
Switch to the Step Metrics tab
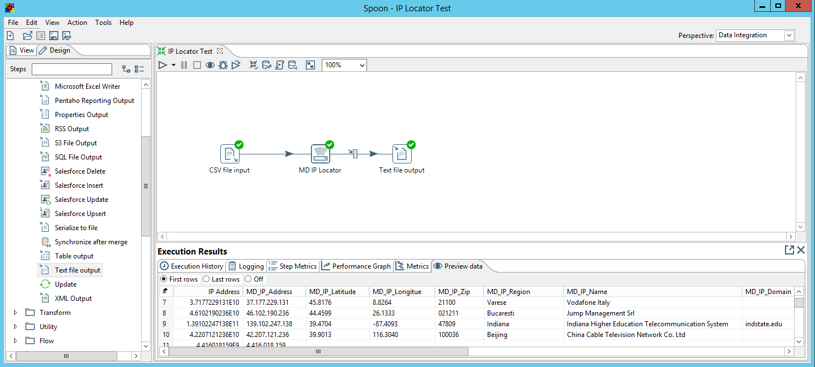tap(292, 266)
